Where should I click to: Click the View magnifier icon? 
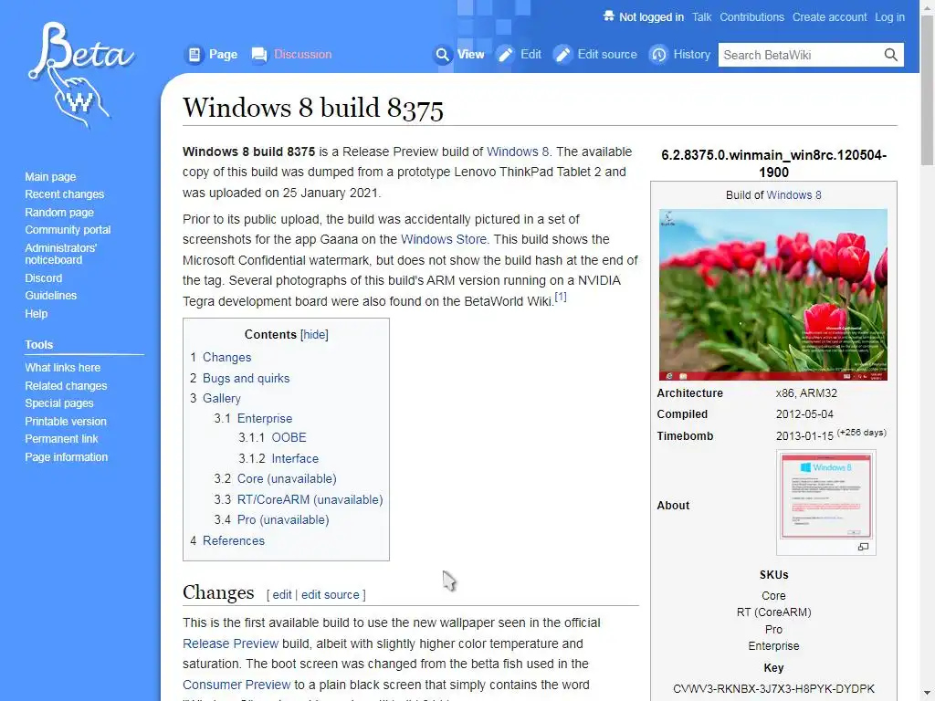coord(442,55)
